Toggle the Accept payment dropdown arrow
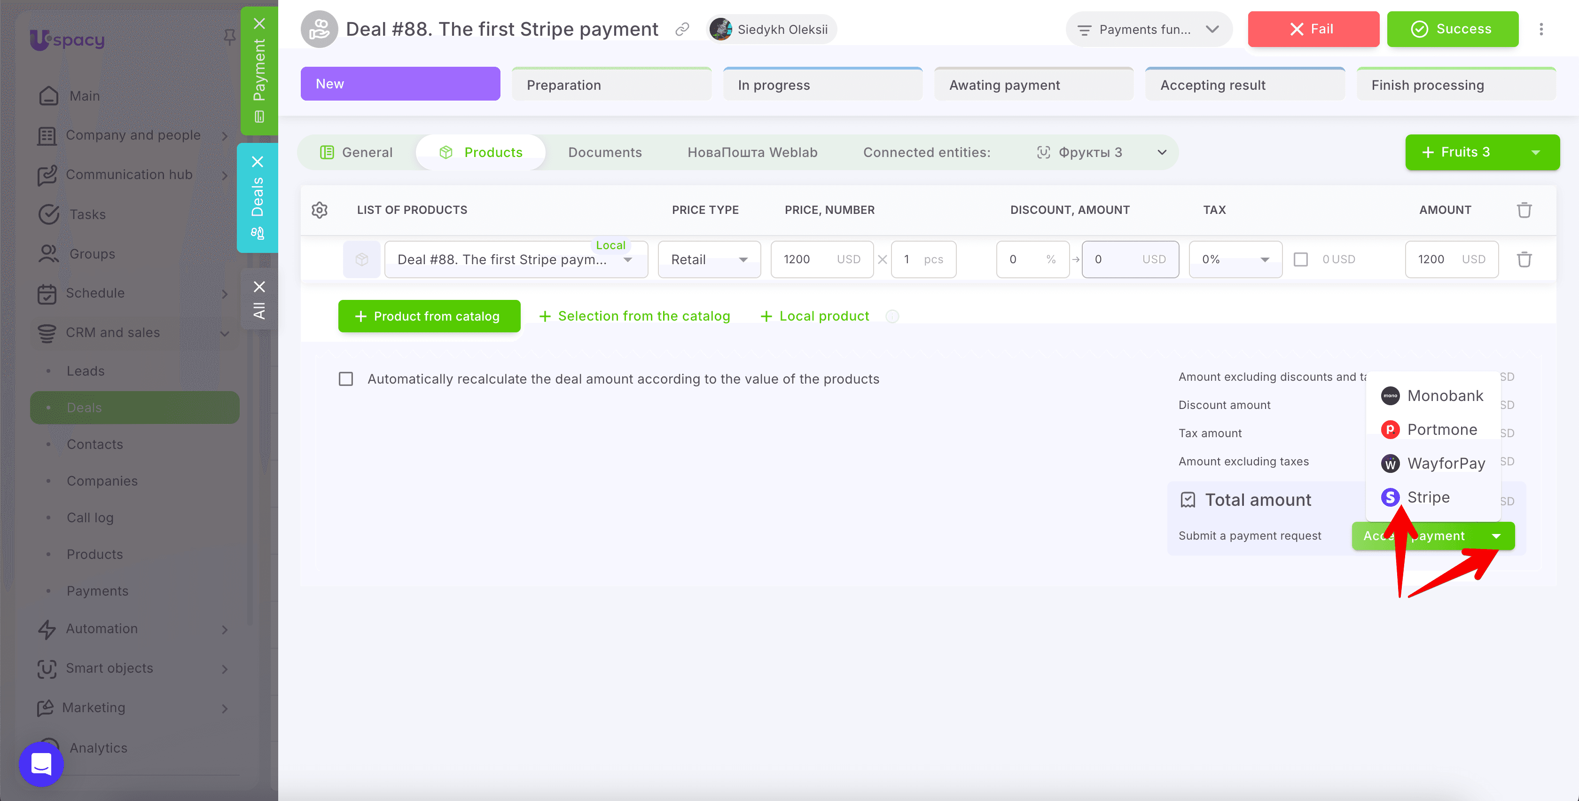The height and width of the screenshot is (801, 1579). click(1496, 536)
